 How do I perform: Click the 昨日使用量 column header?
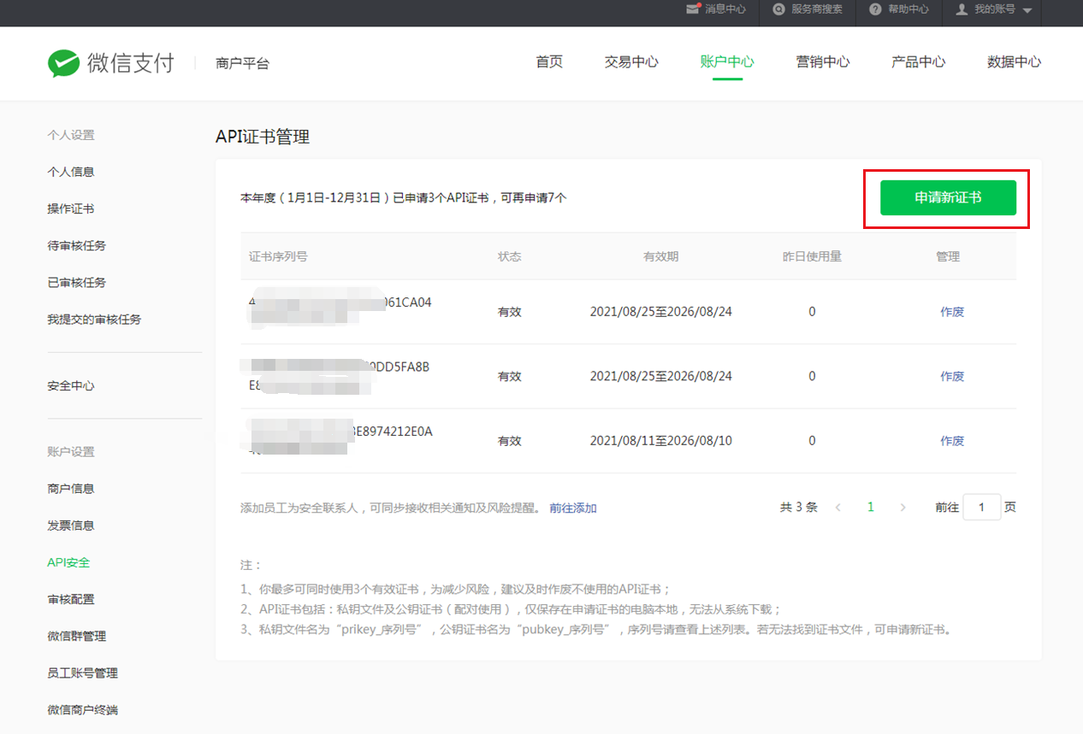pos(812,256)
